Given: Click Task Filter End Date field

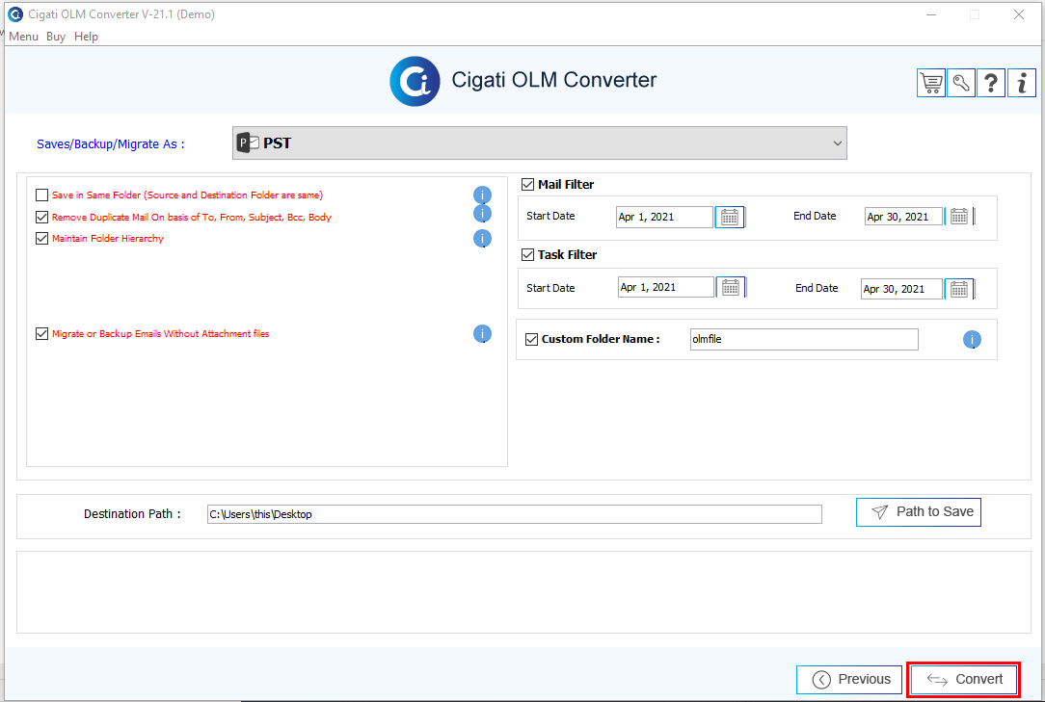Looking at the screenshot, I should point(901,289).
